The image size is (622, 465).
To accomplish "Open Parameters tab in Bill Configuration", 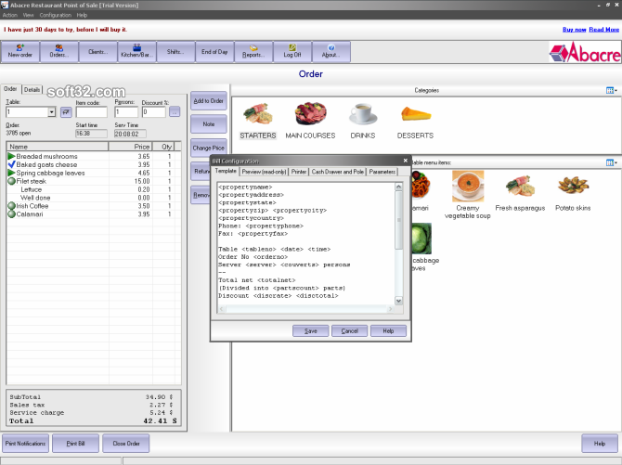I will coord(382,172).
